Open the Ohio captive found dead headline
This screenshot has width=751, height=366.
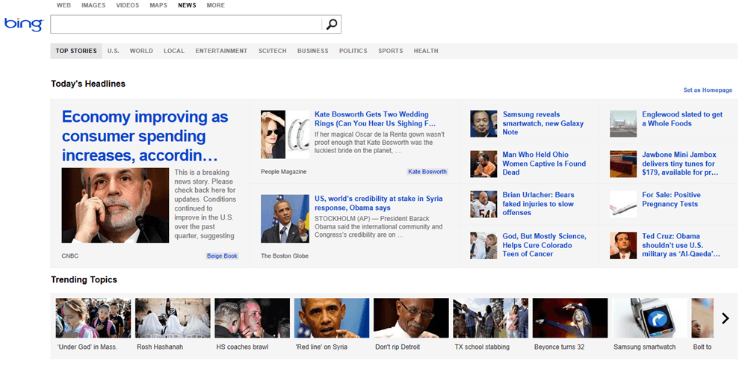(544, 164)
